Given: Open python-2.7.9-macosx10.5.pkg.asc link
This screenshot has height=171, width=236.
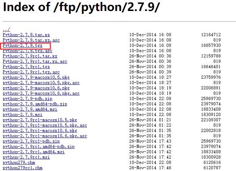Looking at the screenshot, I should (x=41, y=83).
